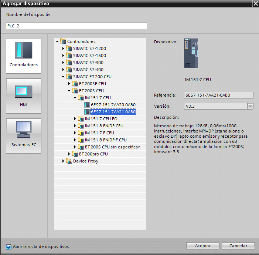Select the Controladores category button
The height and width of the screenshot is (255, 259).
click(x=24, y=56)
